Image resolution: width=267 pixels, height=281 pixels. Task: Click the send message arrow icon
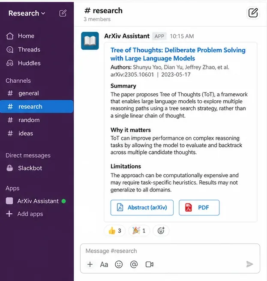point(249,264)
